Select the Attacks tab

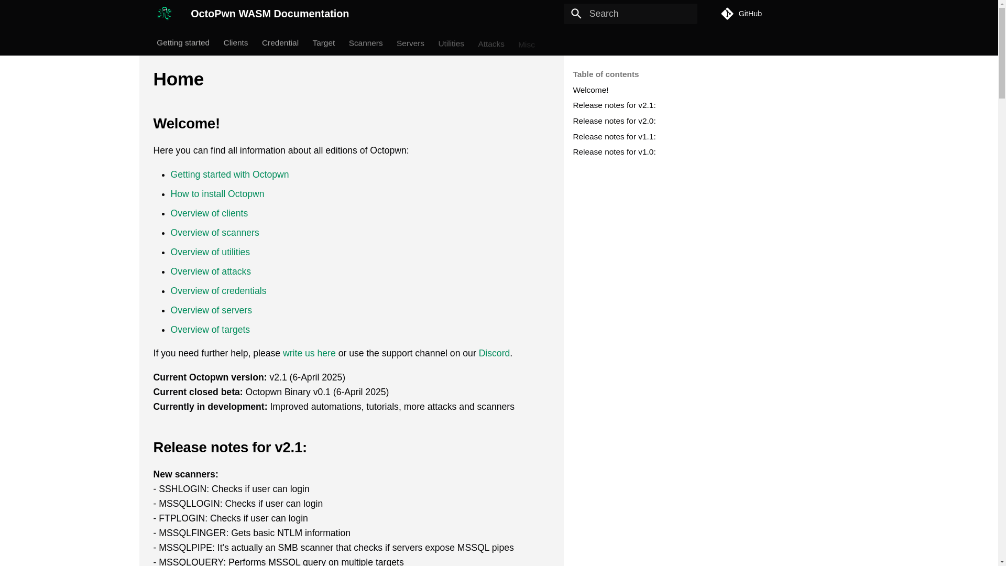tap(491, 44)
